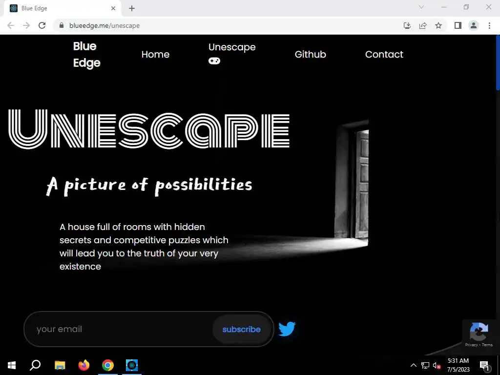Toggle the browser side panel icon
500x375 pixels.
coord(458,25)
